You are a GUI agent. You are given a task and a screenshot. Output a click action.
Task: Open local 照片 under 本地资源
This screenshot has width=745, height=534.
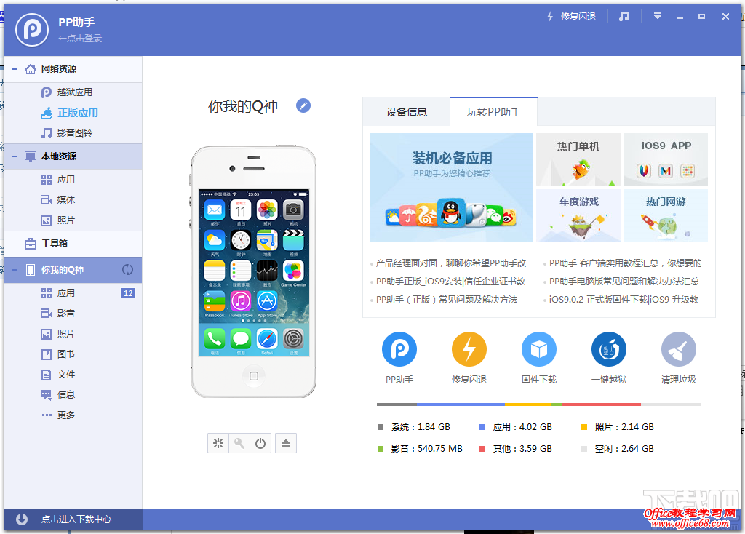65,220
